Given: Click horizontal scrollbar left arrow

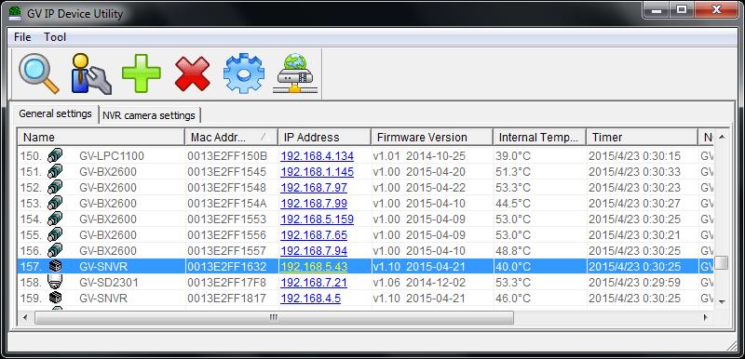Looking at the screenshot, I should [x=26, y=317].
